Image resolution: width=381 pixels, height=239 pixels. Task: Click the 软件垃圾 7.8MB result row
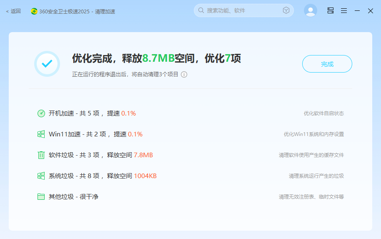point(190,155)
